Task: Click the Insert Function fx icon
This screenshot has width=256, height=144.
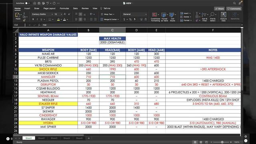Action: point(39,25)
